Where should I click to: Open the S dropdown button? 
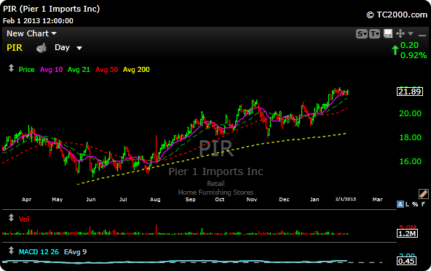[x=361, y=34]
